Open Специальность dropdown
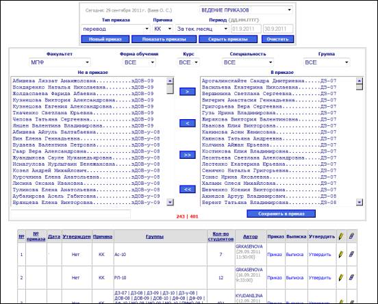The height and width of the screenshot is (304, 378). click(248, 62)
